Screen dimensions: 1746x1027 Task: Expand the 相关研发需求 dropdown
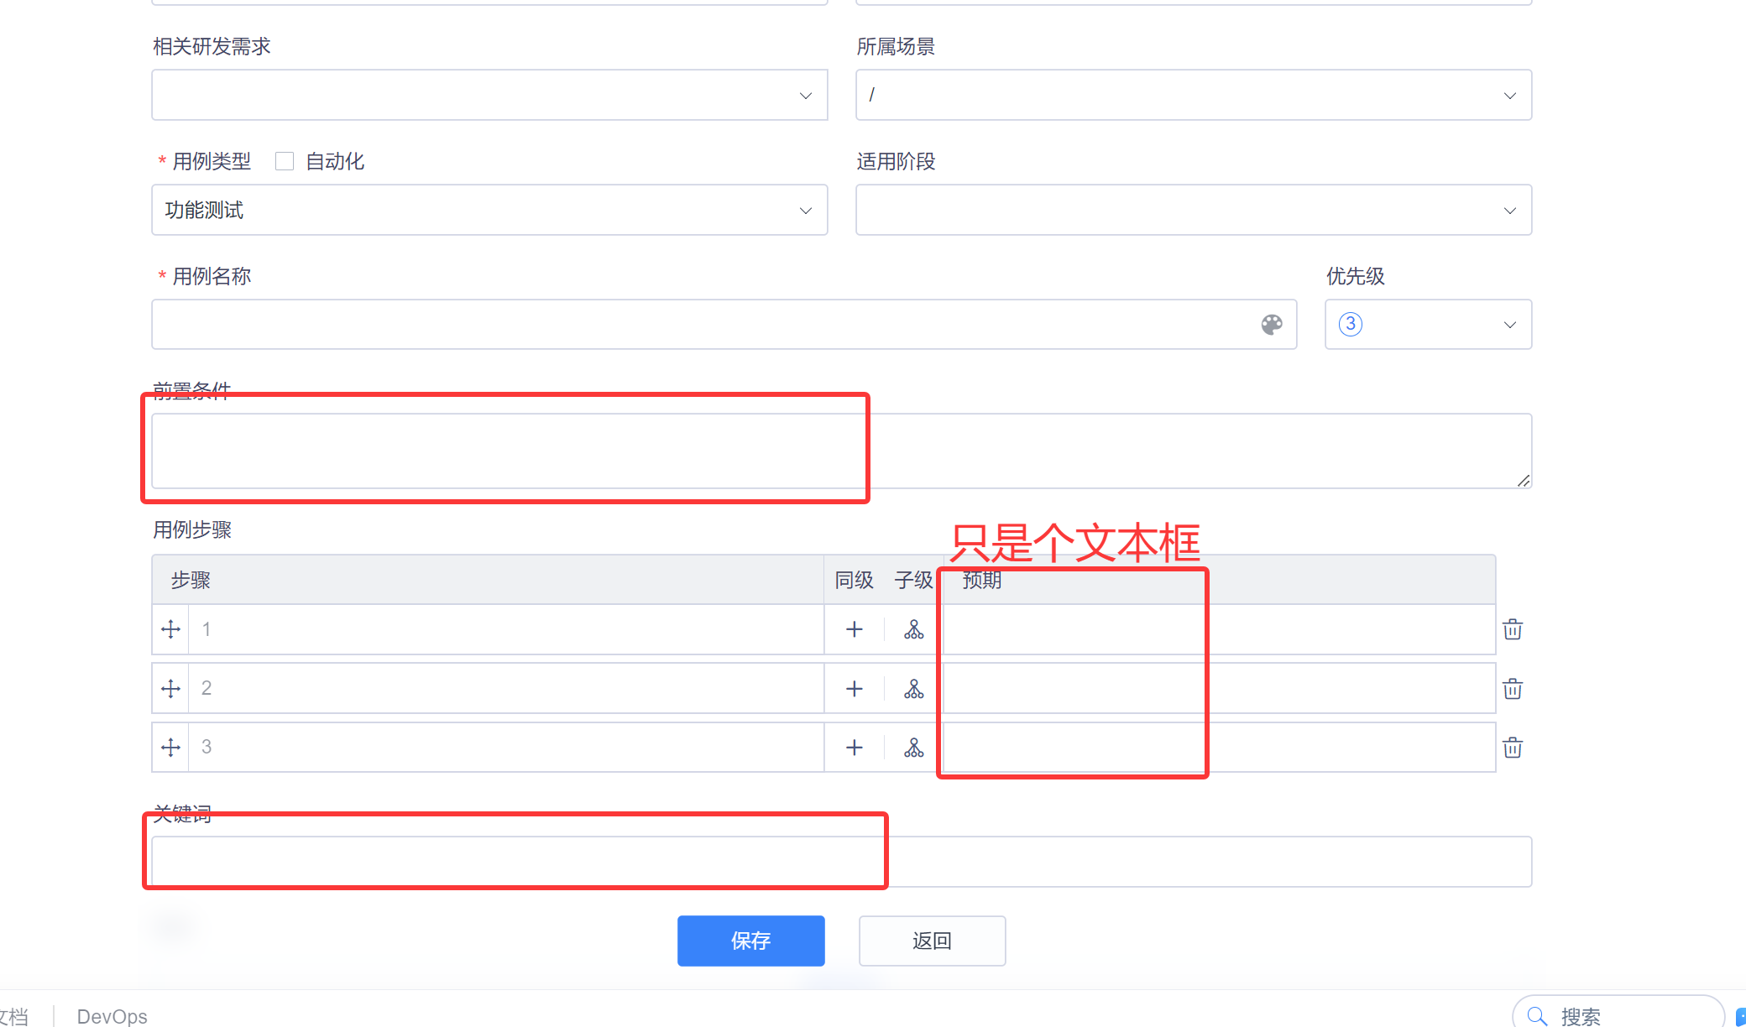click(x=489, y=95)
